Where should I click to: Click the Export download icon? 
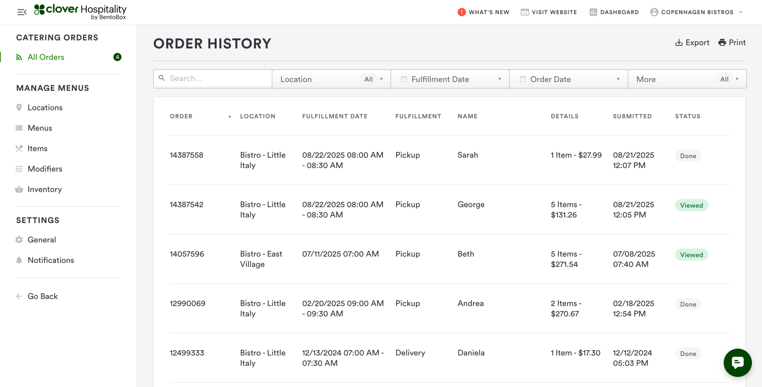(x=679, y=43)
